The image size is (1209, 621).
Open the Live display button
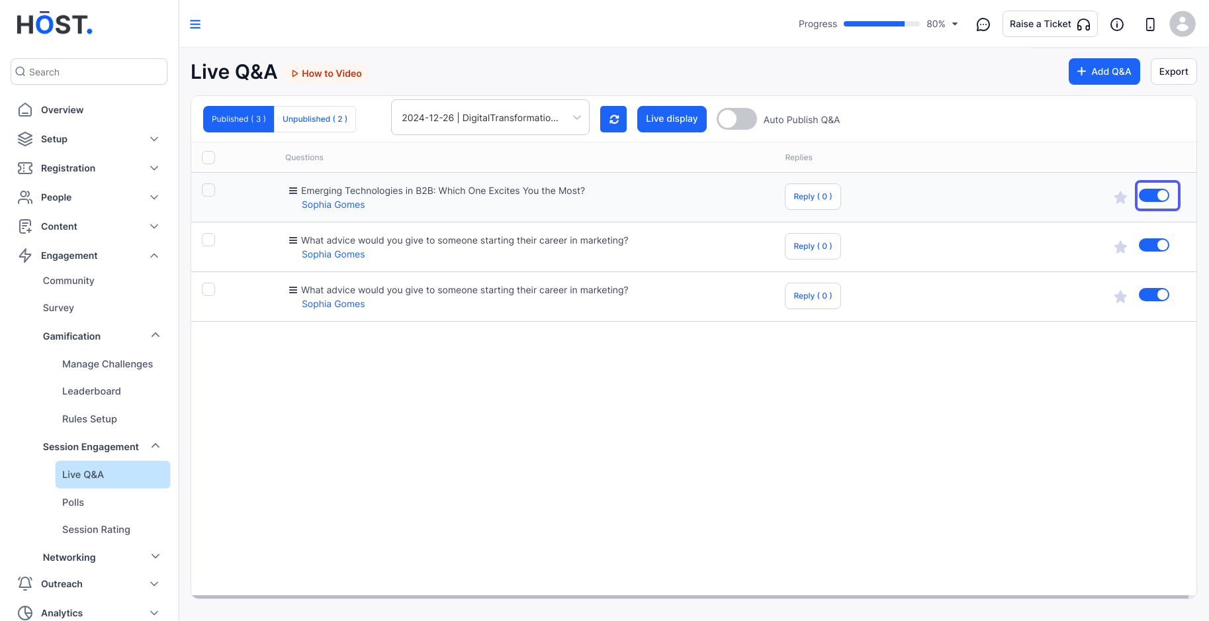[x=672, y=119]
